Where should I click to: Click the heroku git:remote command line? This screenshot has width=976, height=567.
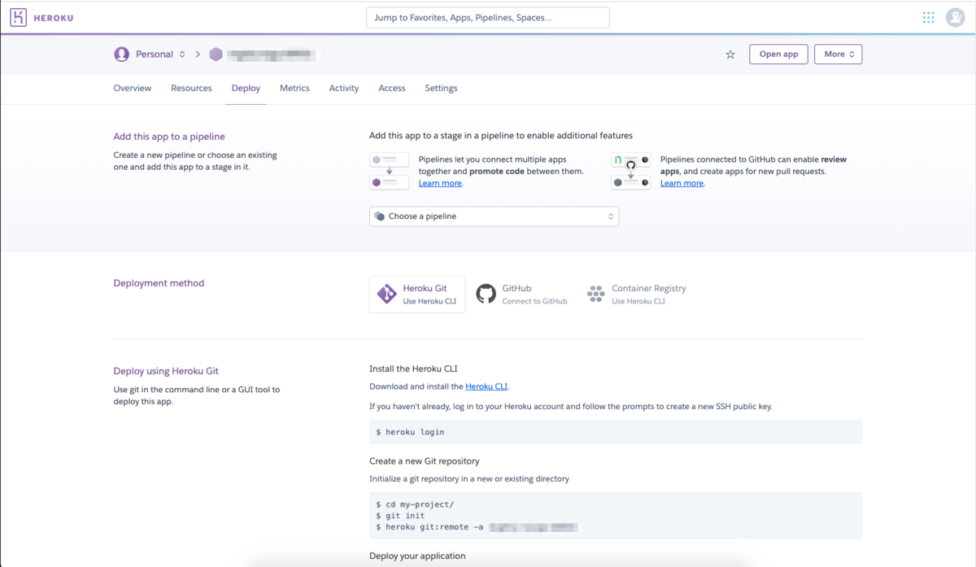477,527
